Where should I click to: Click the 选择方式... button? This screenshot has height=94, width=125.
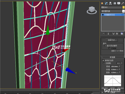click(112, 40)
